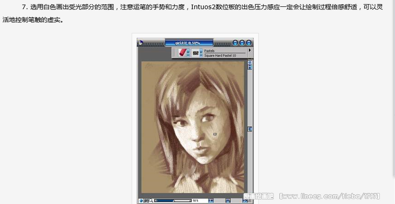The width and height of the screenshot is (395, 204).
Task: Click the zoom level slider
Action: [x=173, y=201]
